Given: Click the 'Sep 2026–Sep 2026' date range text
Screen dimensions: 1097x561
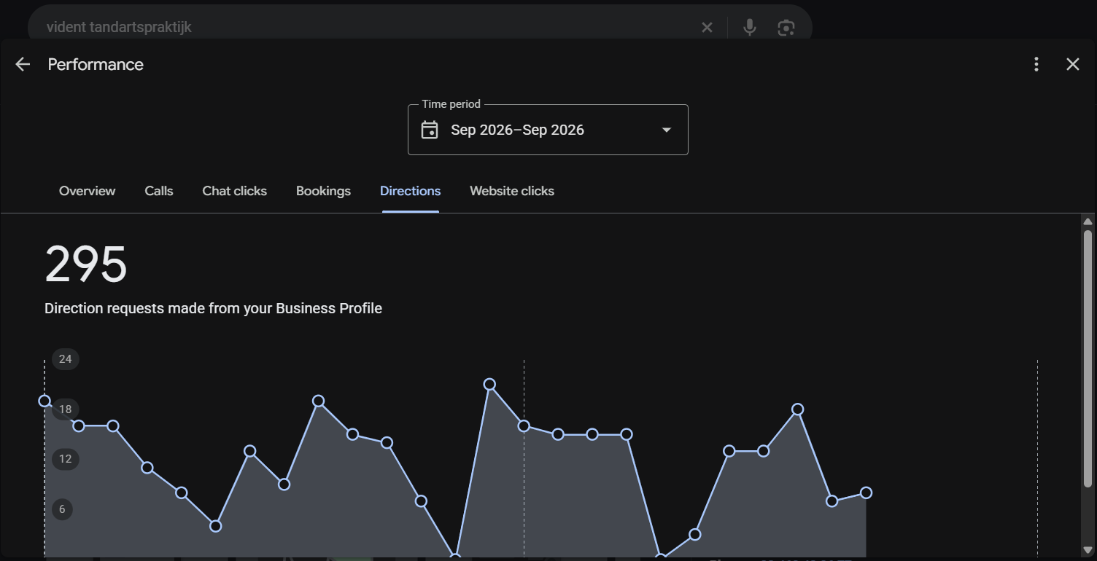Looking at the screenshot, I should coord(517,130).
